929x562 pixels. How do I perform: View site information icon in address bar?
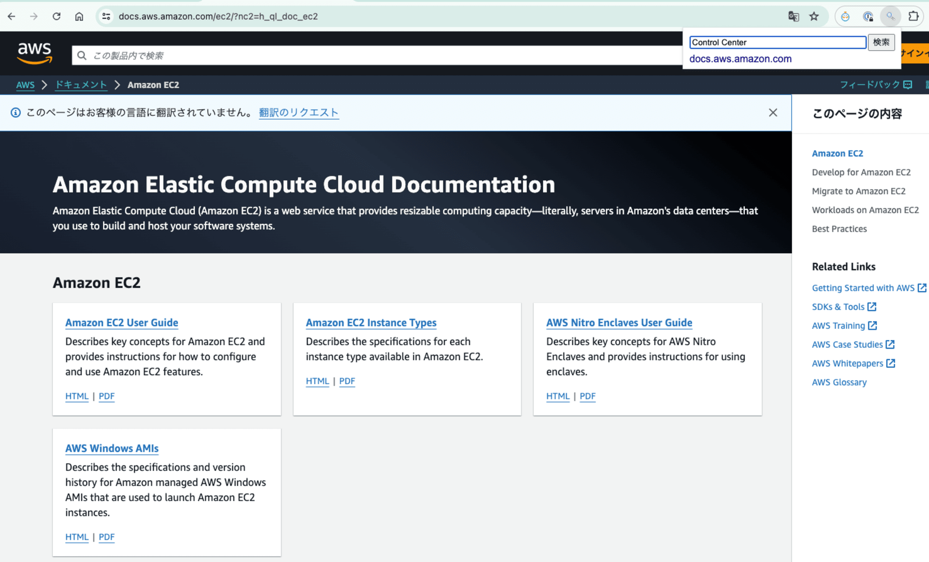(106, 16)
